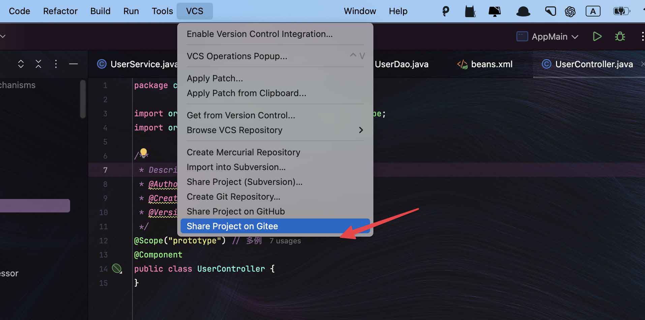645x320 pixels.
Task: Open the Refactor menu
Action: (x=60, y=11)
